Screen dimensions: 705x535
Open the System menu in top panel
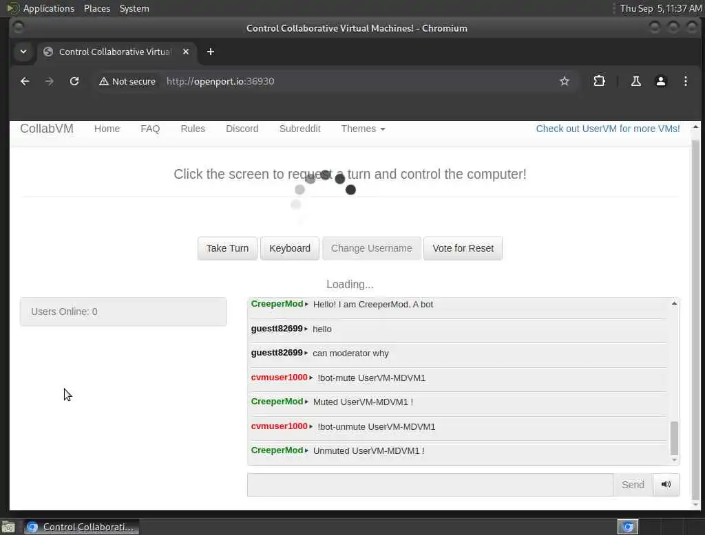134,8
